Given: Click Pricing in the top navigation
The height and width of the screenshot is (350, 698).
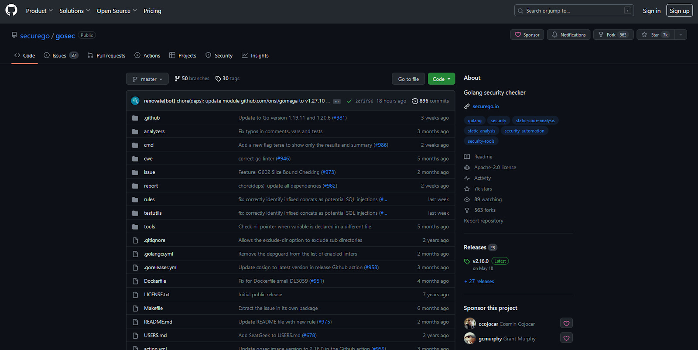Looking at the screenshot, I should [x=152, y=11].
